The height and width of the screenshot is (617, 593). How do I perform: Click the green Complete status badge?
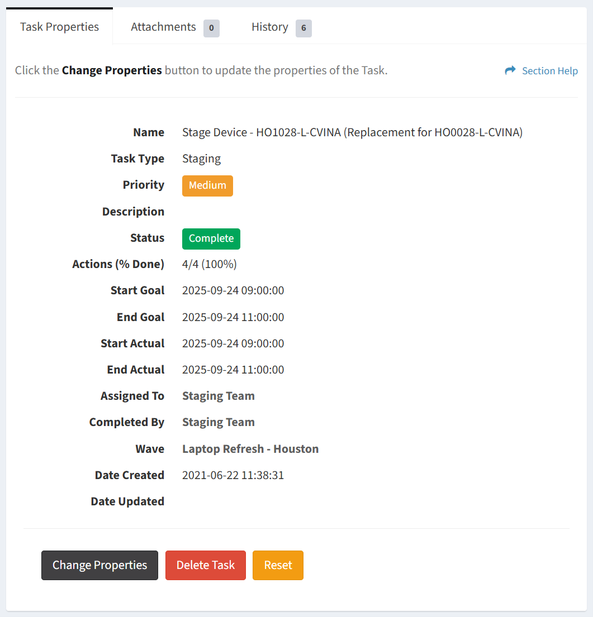point(211,238)
